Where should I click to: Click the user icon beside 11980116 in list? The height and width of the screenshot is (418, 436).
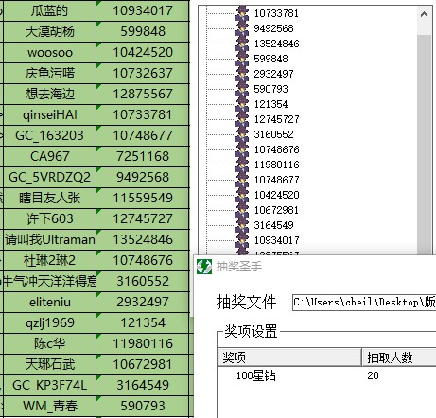pos(242,165)
